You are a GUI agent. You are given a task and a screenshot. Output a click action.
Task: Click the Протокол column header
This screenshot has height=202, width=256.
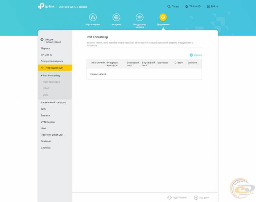[162, 63]
